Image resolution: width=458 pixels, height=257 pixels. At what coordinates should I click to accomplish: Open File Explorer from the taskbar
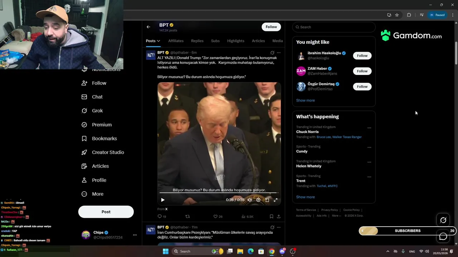[x=240, y=251]
